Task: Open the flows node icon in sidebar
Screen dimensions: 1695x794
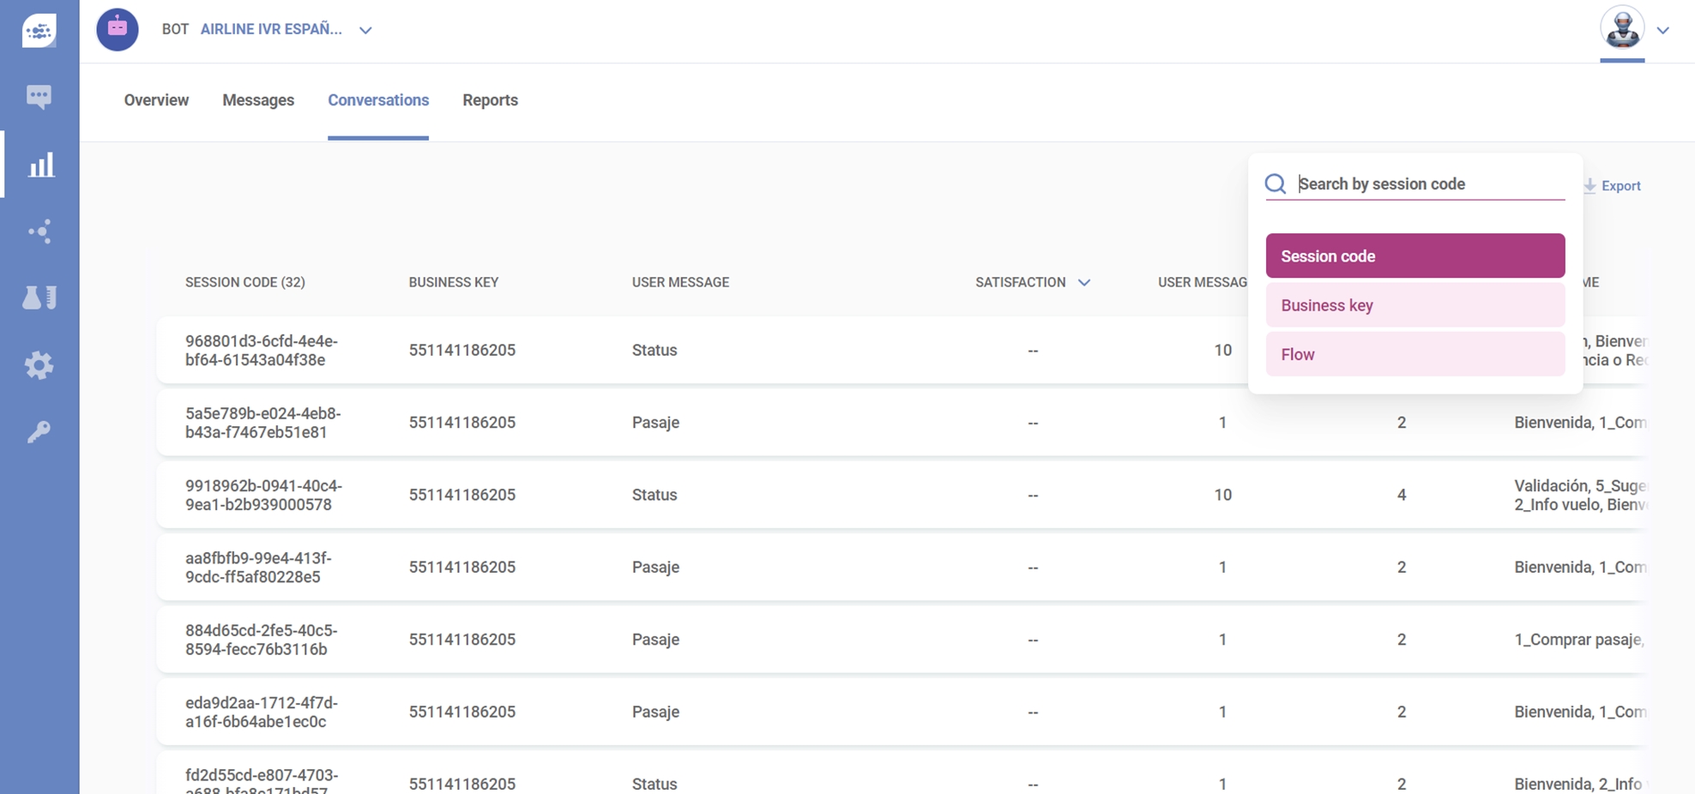Action: [39, 232]
